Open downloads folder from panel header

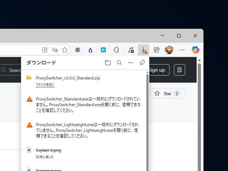tap(108, 63)
